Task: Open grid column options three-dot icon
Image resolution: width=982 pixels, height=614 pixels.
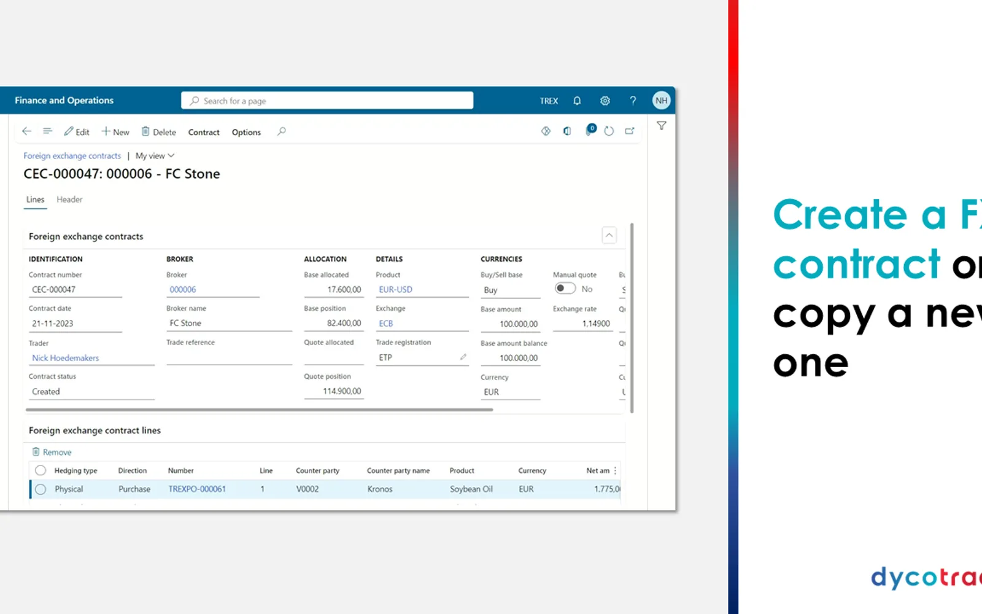Action: click(615, 470)
